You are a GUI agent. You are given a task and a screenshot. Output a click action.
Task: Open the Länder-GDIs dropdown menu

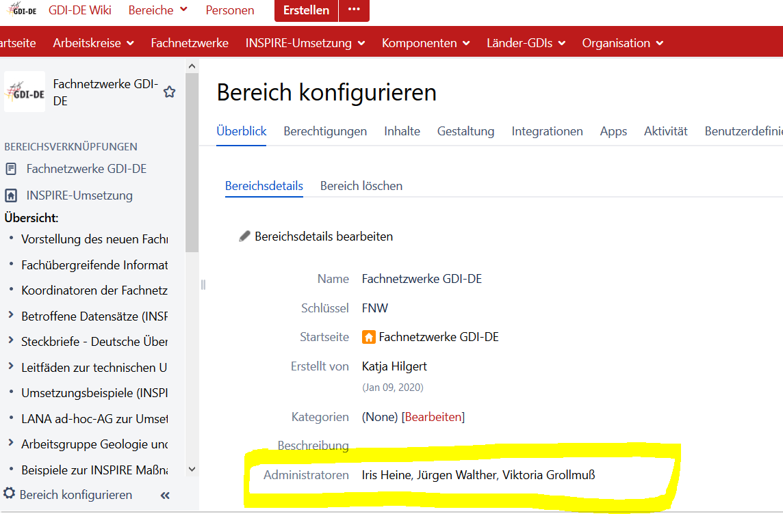[526, 43]
